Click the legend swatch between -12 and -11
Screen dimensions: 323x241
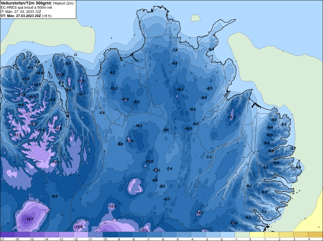(81, 235)
